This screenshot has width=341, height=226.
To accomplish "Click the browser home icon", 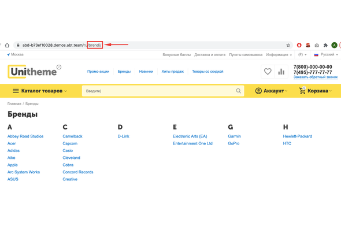I will pos(7,45).
